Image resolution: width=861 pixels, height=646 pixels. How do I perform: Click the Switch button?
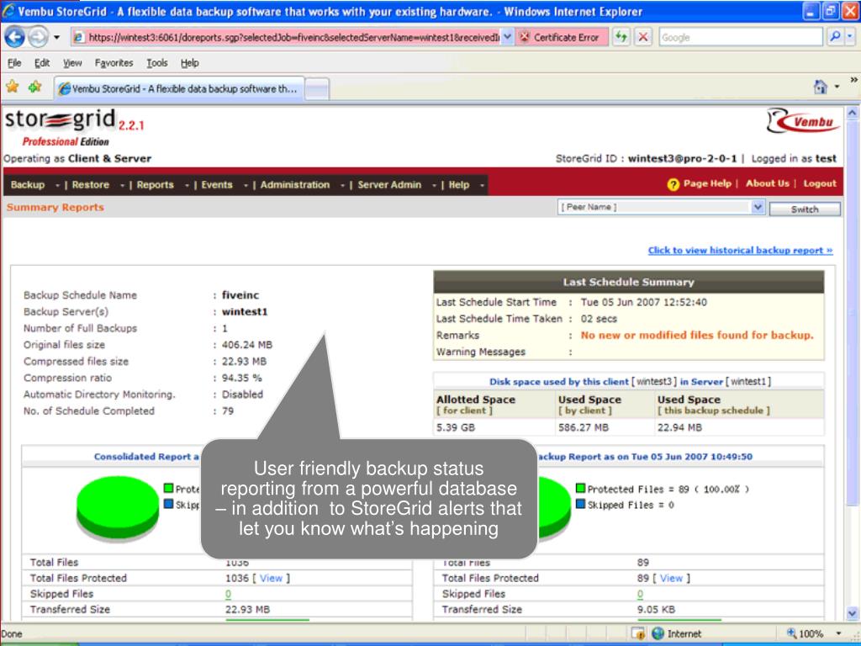click(x=805, y=209)
